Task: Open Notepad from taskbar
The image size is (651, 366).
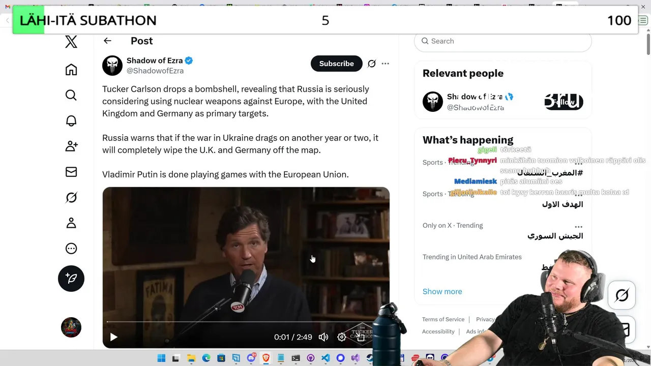Action: coord(281,358)
